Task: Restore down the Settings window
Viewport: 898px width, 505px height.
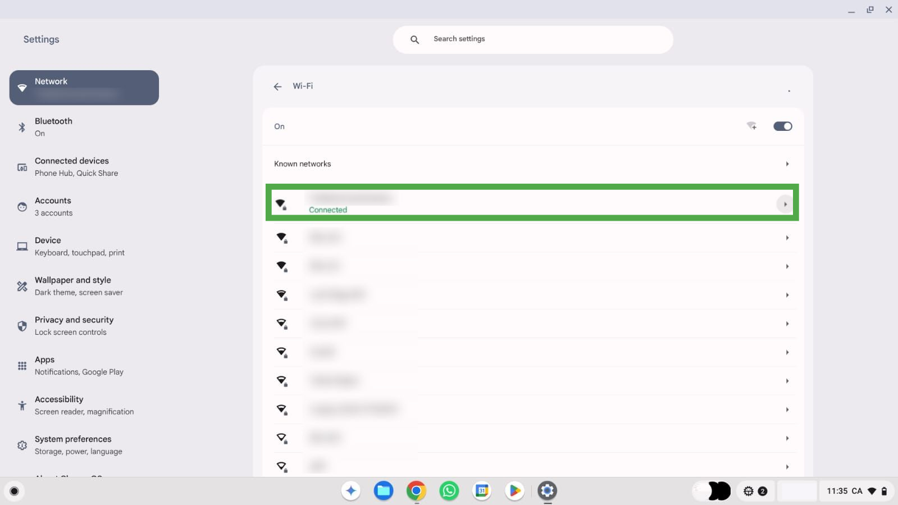Action: 870,10
